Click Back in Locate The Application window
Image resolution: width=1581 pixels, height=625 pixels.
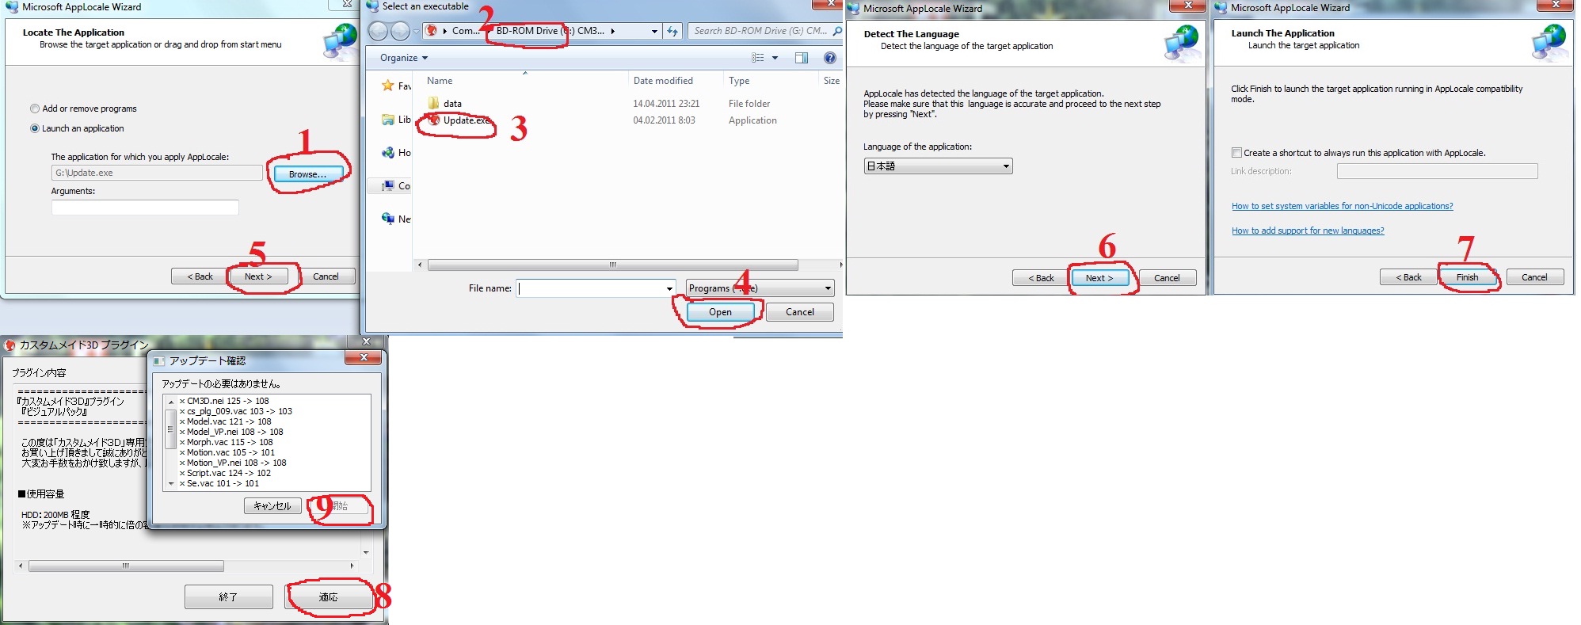pos(200,276)
